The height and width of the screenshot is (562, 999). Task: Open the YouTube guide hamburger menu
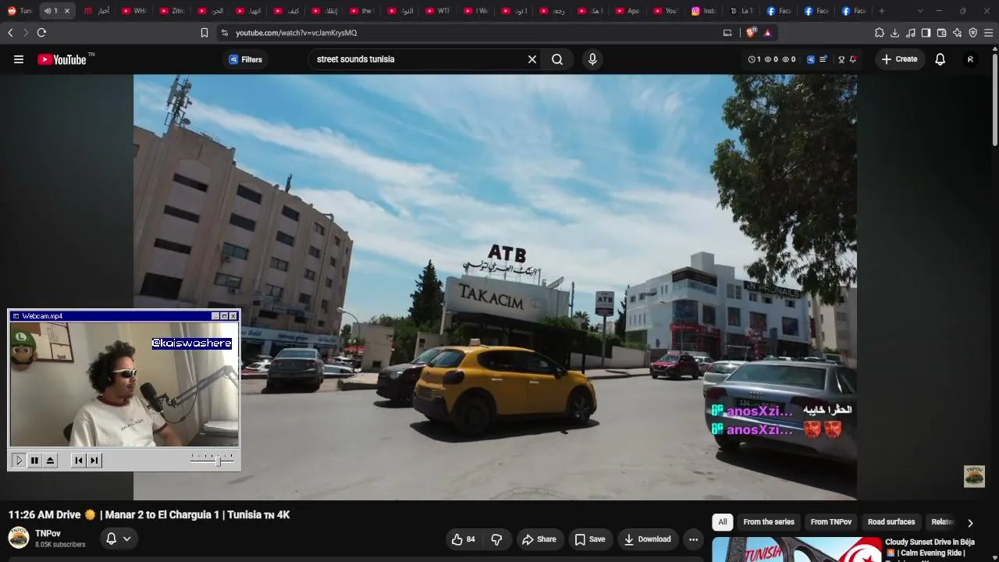point(19,59)
